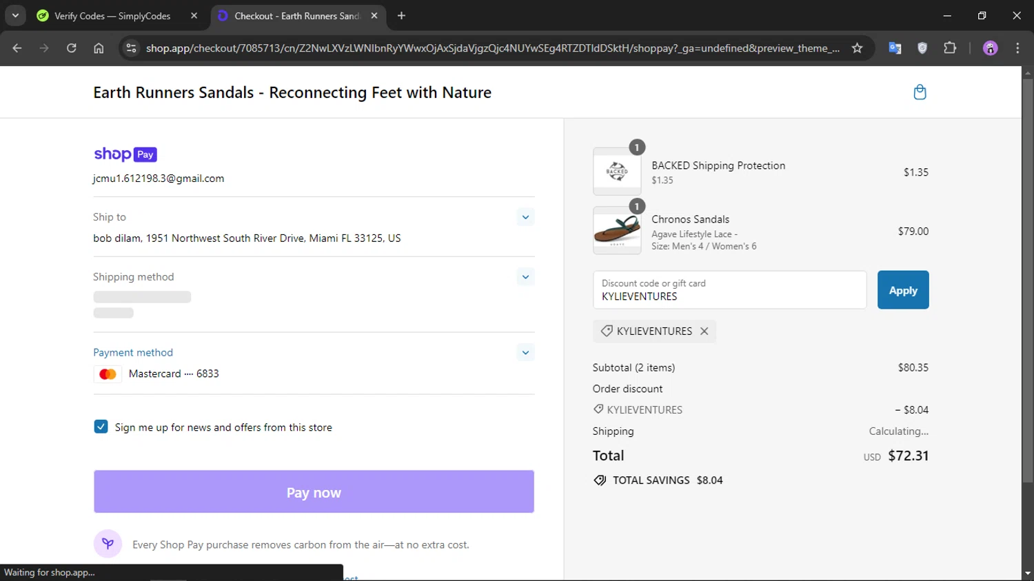Screen dimensions: 1034x581
Task: Bookmark this page with the star icon
Action: pyautogui.click(x=857, y=48)
